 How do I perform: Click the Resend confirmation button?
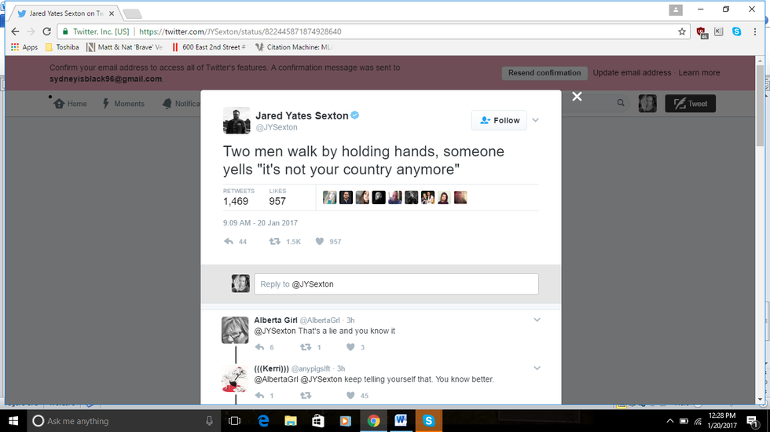(544, 72)
